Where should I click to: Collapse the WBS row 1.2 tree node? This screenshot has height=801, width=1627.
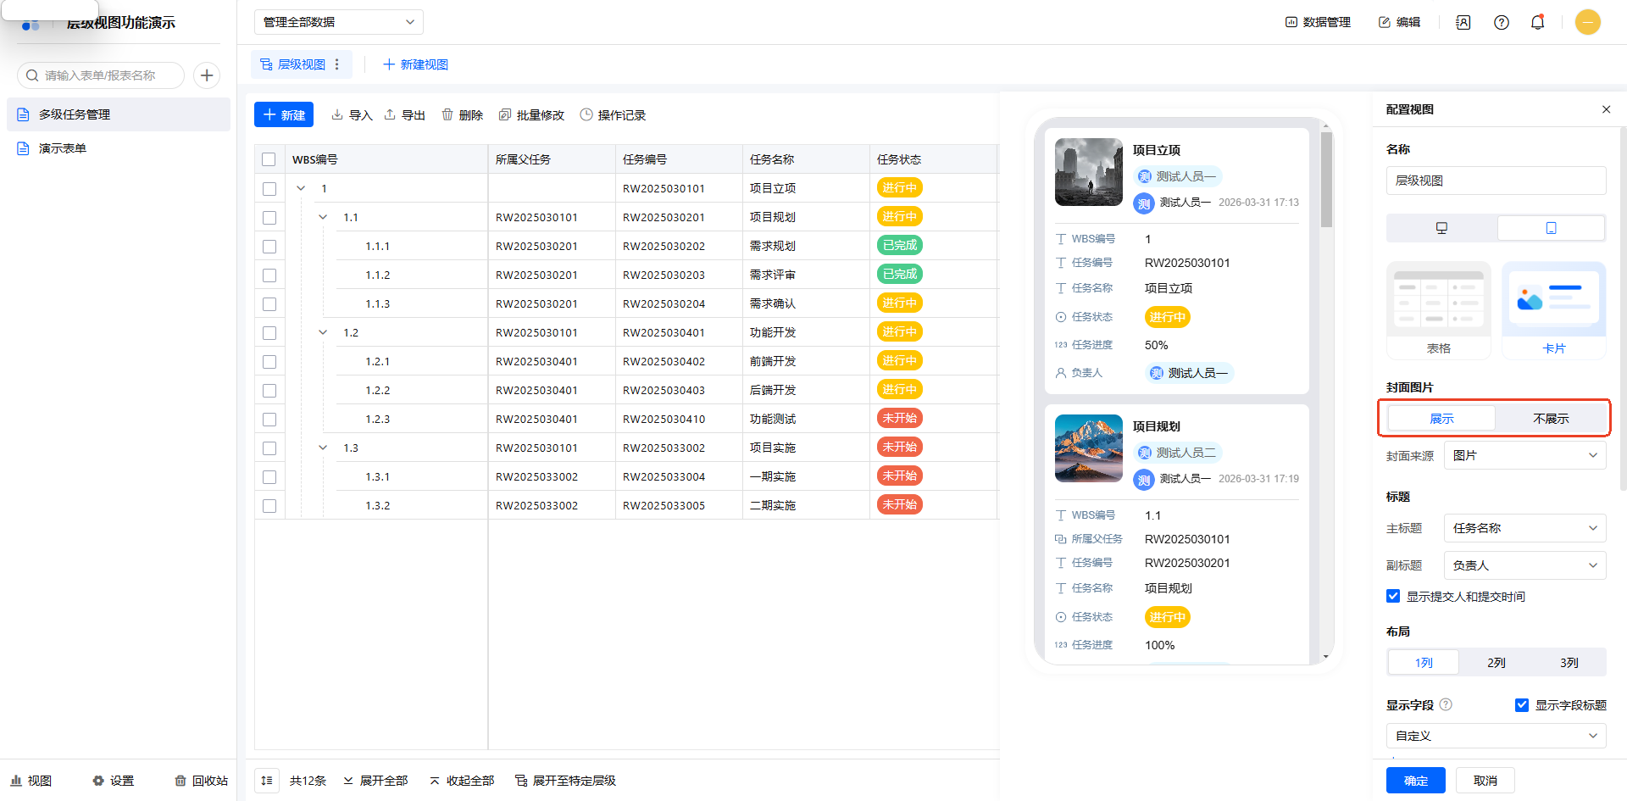click(x=323, y=332)
